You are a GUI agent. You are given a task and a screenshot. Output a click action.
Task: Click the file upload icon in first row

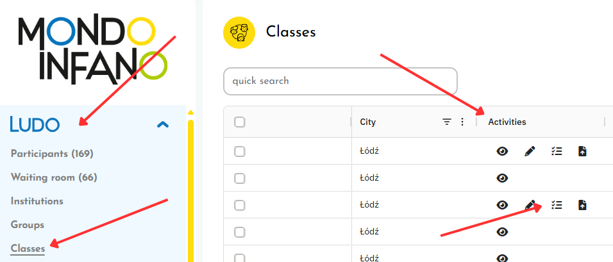582,151
